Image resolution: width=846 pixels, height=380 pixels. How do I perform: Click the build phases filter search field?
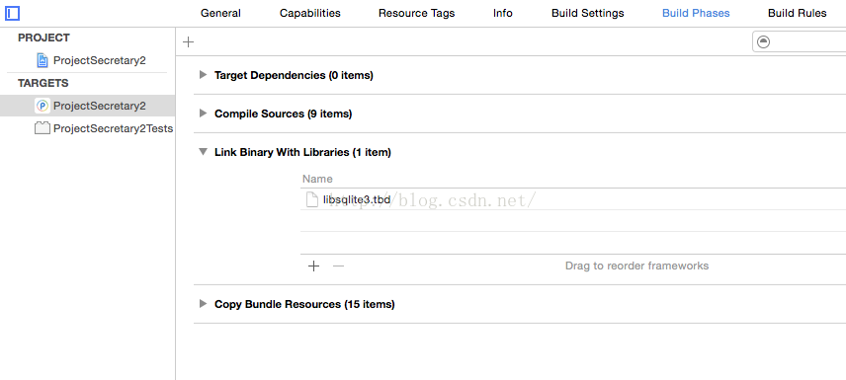pyautogui.click(x=800, y=42)
